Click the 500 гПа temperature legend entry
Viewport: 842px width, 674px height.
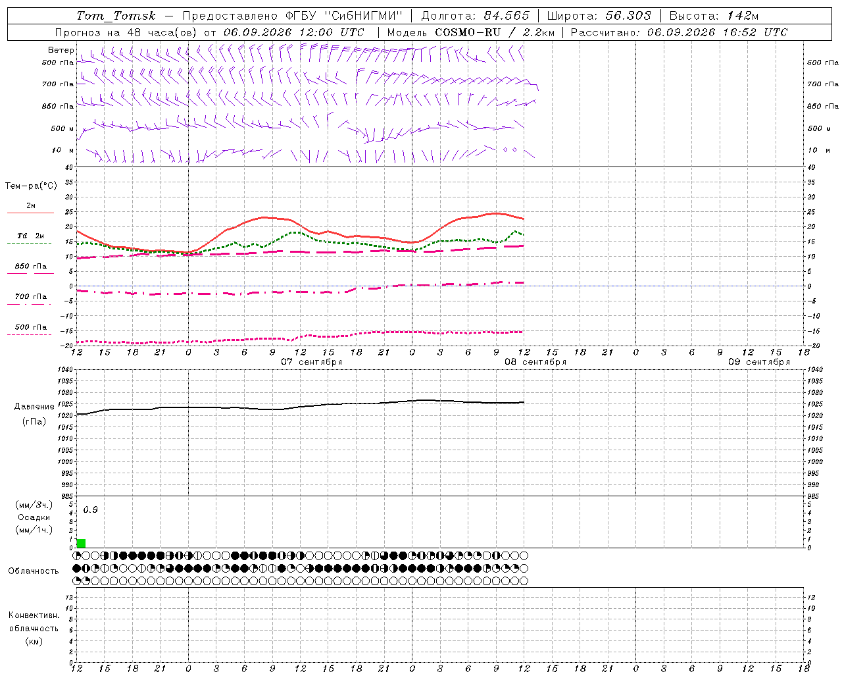tap(30, 329)
